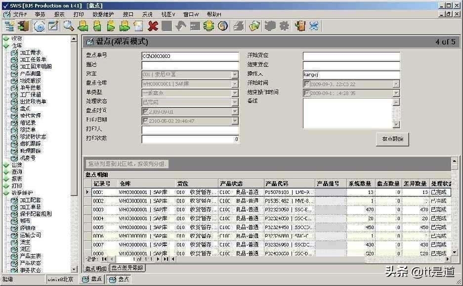Toggle the 盘点时间 date checkbox
The image size is (463, 286).
point(145,111)
